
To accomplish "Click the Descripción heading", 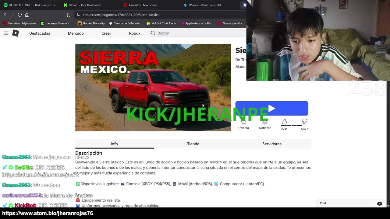I will (89, 153).
